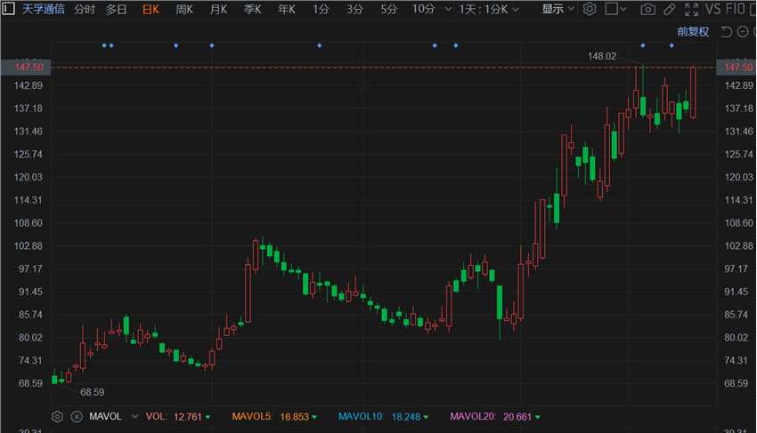Image resolution: width=757 pixels, height=433 pixels.
Task: Click the right axis 125.74 price label
Action: point(738,155)
